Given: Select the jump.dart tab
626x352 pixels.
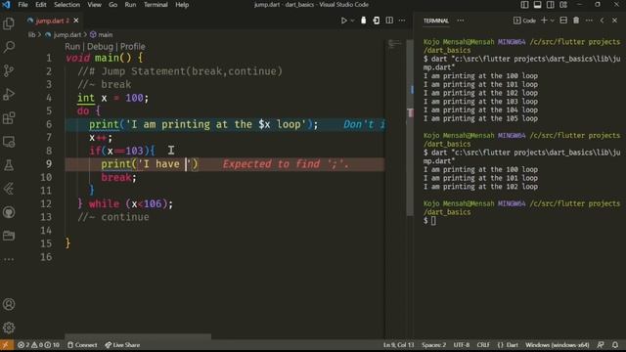Looking at the screenshot, I should [53, 21].
